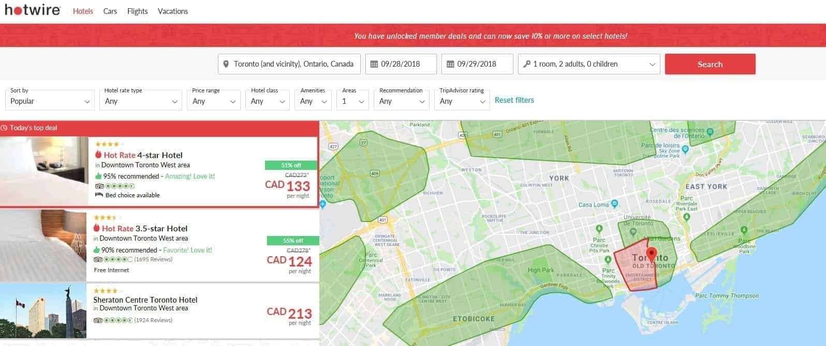
Task: Open the rooms and guests selector
Action: pos(588,64)
